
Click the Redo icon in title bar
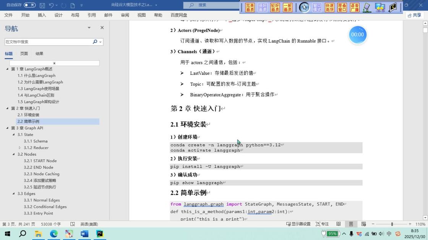click(63, 5)
